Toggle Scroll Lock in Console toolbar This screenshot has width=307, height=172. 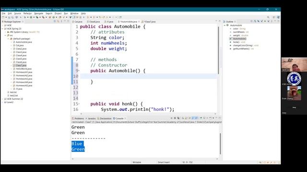click(x=186, y=118)
